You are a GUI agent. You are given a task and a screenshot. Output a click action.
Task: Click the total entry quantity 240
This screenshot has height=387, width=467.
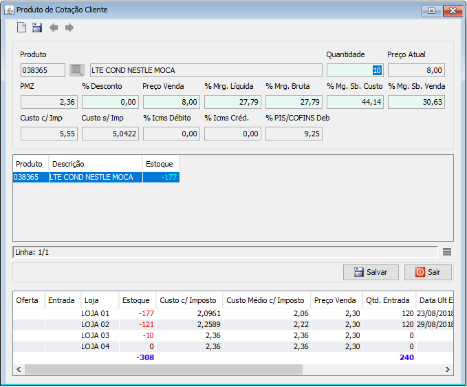(x=406, y=357)
